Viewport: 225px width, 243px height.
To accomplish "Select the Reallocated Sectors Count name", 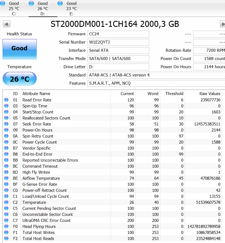I will [x=46, y=118].
